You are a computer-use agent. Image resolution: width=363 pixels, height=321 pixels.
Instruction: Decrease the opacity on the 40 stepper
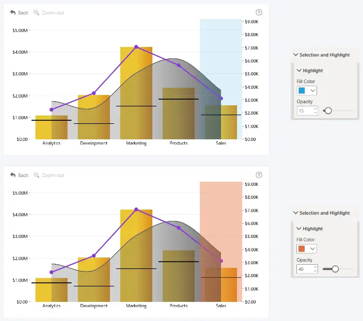click(315, 271)
